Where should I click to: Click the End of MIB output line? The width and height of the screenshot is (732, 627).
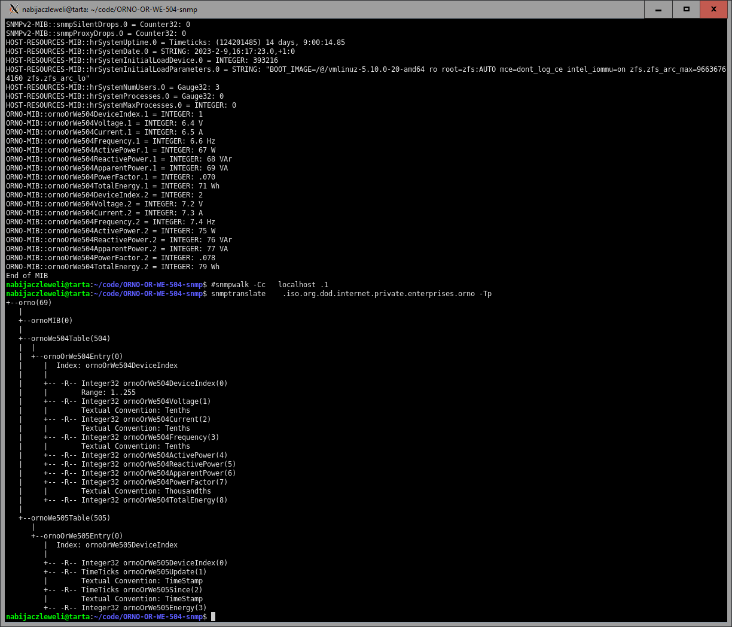27,276
